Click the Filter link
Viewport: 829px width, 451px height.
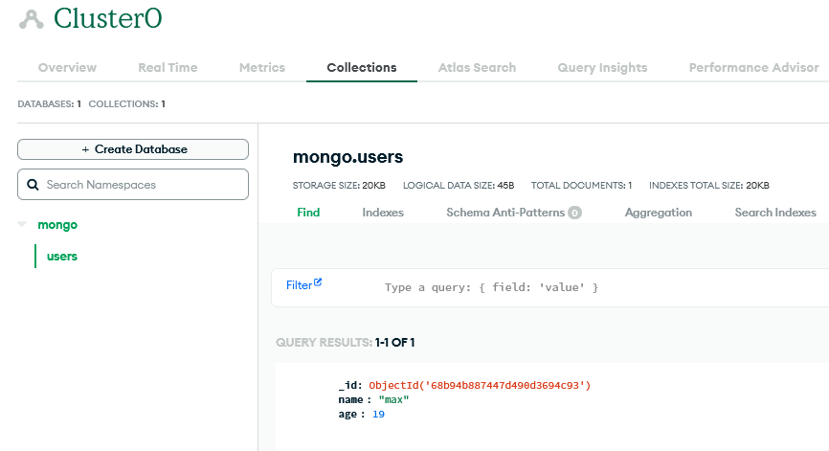tap(300, 285)
